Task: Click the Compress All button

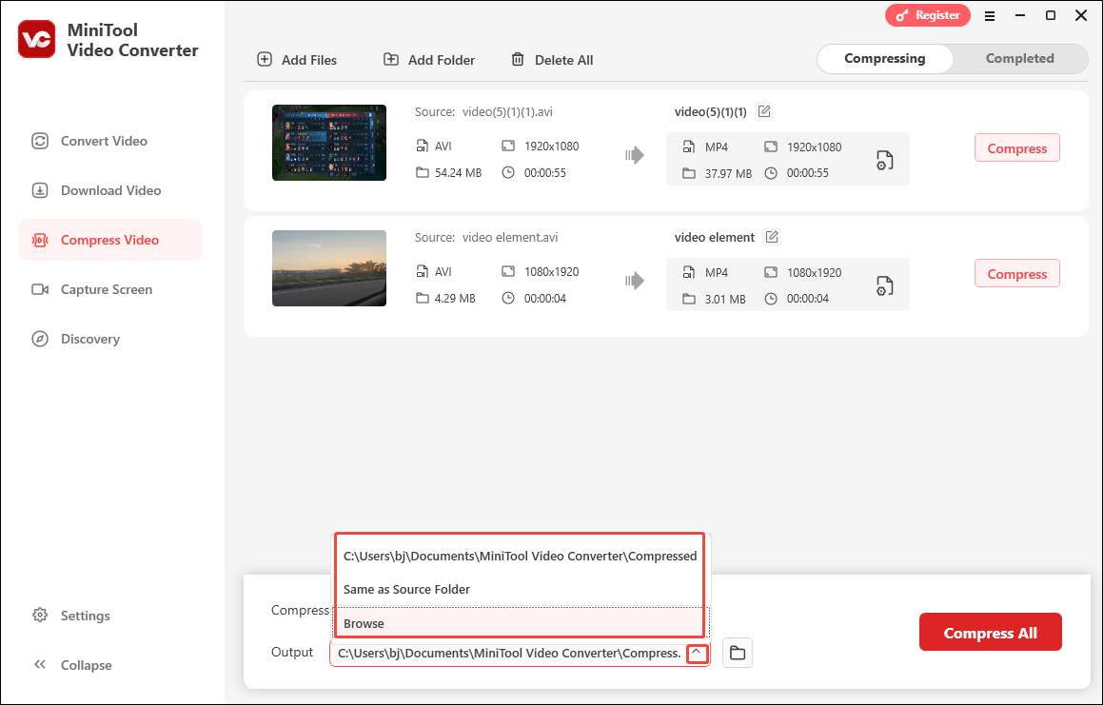Action: 991,633
